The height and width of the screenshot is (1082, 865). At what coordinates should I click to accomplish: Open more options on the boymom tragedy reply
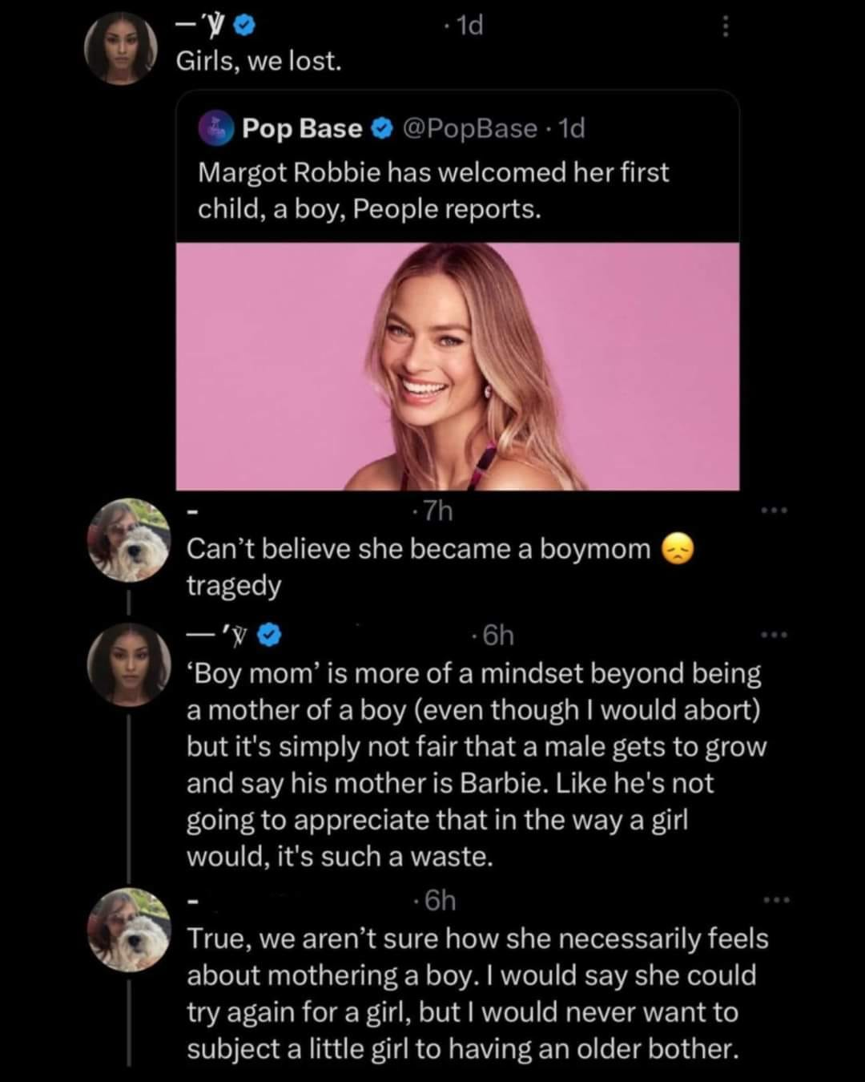(775, 511)
